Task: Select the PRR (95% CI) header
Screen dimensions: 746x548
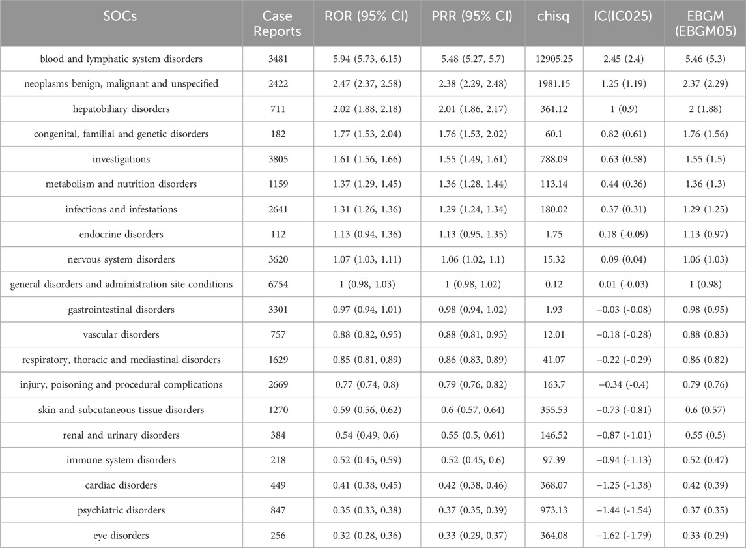Action: [472, 16]
